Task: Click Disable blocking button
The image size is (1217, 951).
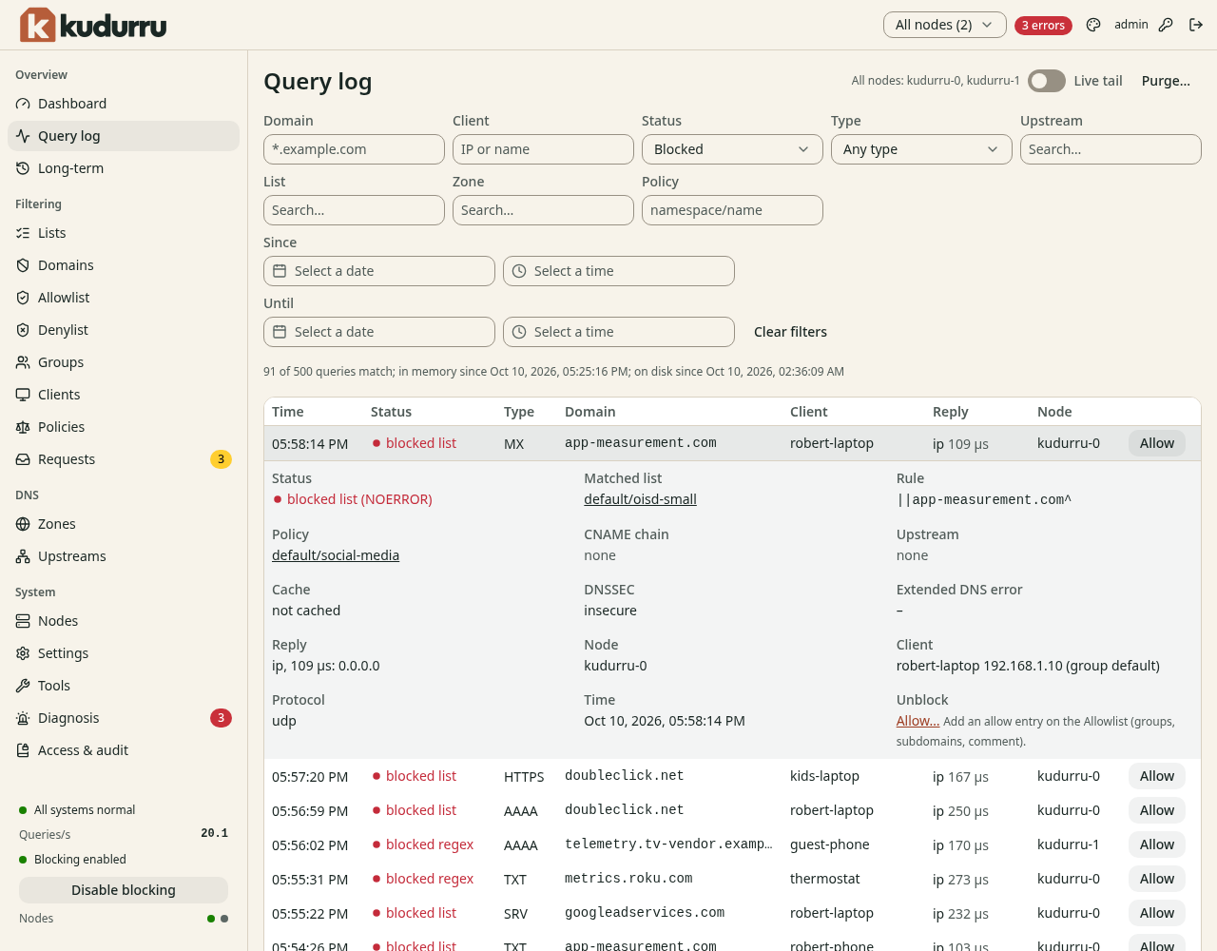Action: (x=124, y=890)
